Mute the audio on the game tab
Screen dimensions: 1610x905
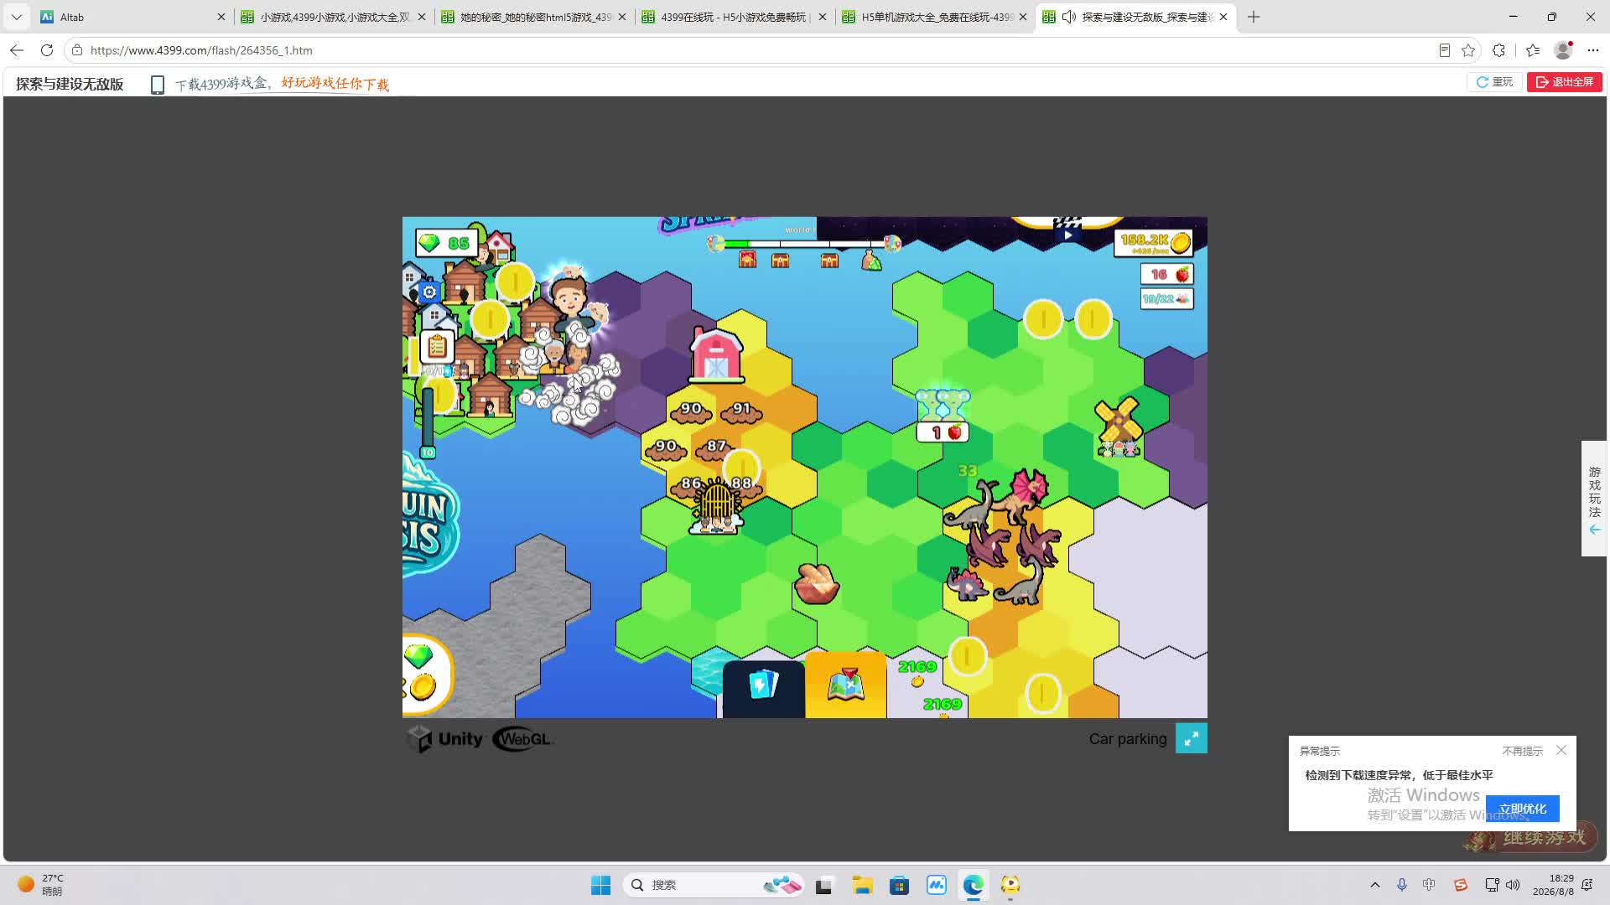(1069, 17)
